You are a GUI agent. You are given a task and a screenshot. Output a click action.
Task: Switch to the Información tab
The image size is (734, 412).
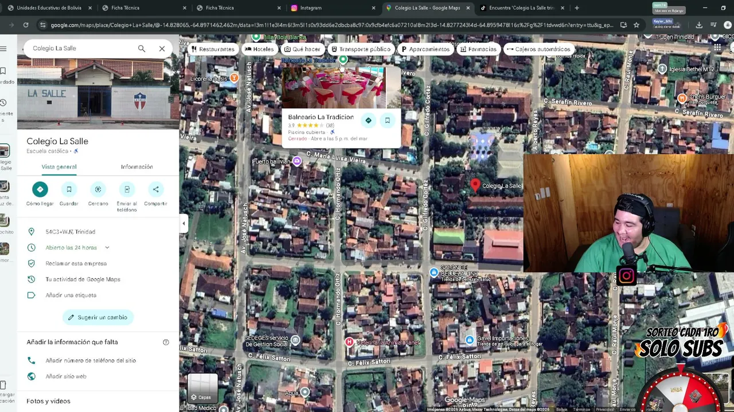pyautogui.click(x=136, y=167)
